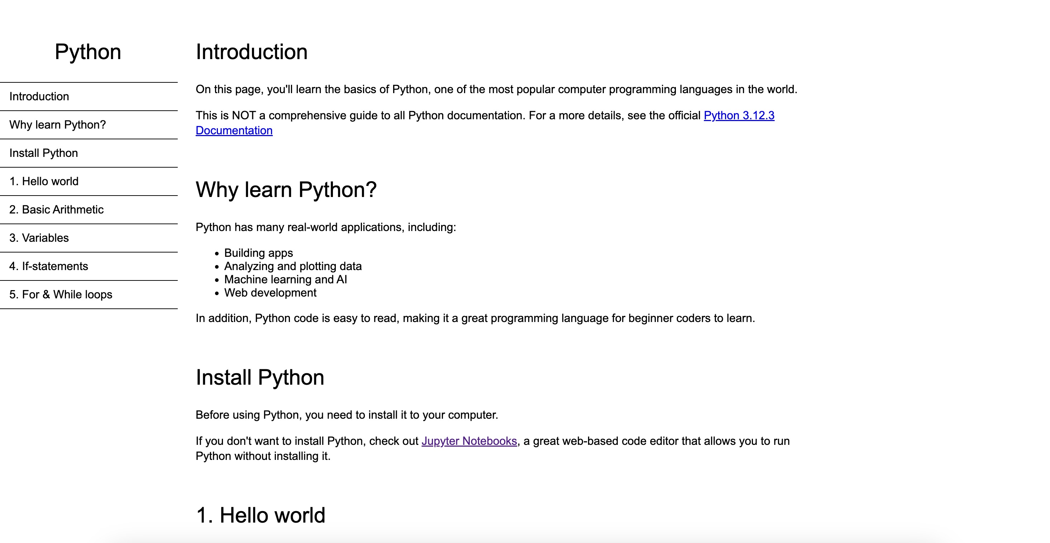Click 3. Variables in sidebar
Image resolution: width=1050 pixels, height=543 pixels.
click(39, 237)
